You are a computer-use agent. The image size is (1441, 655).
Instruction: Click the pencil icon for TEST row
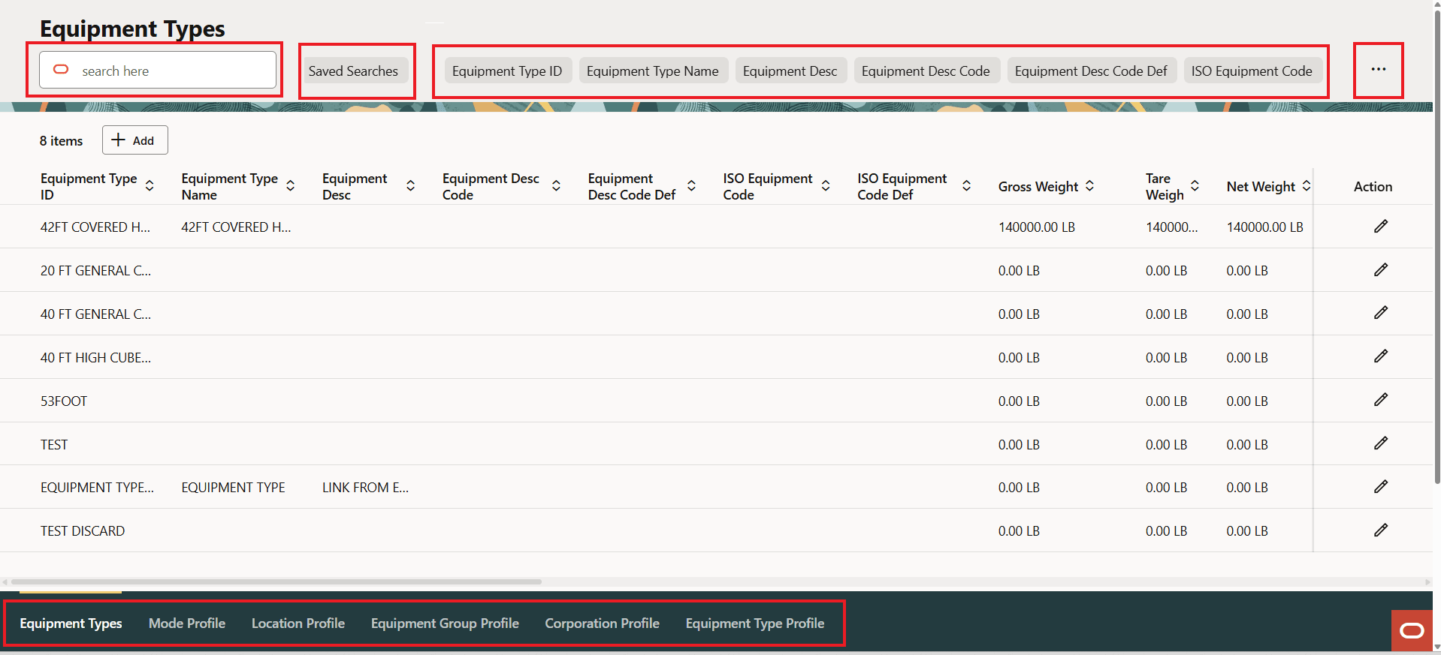1380,443
